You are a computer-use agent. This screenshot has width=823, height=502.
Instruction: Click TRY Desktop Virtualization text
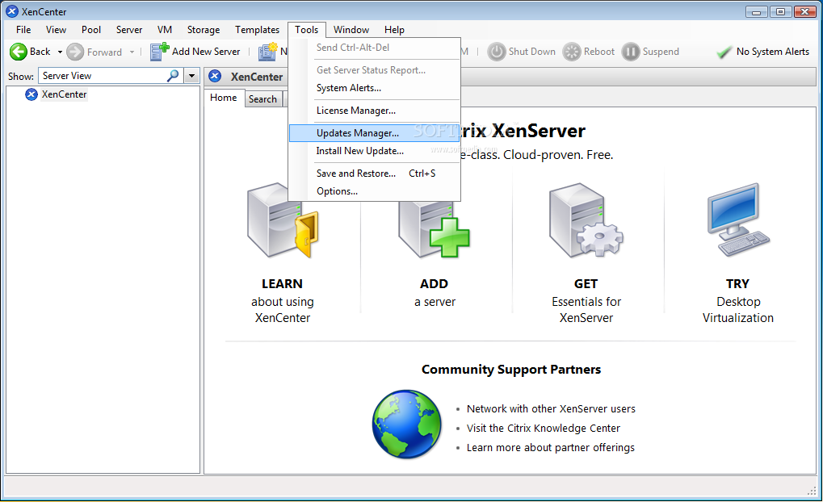(x=738, y=300)
